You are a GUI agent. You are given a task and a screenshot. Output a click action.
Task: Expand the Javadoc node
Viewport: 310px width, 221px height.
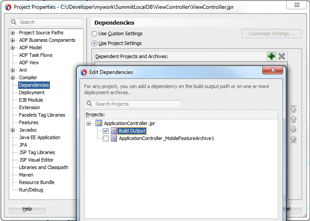(13, 130)
